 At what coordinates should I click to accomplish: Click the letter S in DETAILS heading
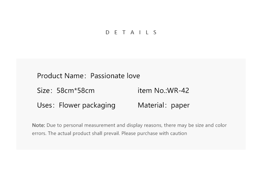[x=155, y=32]
